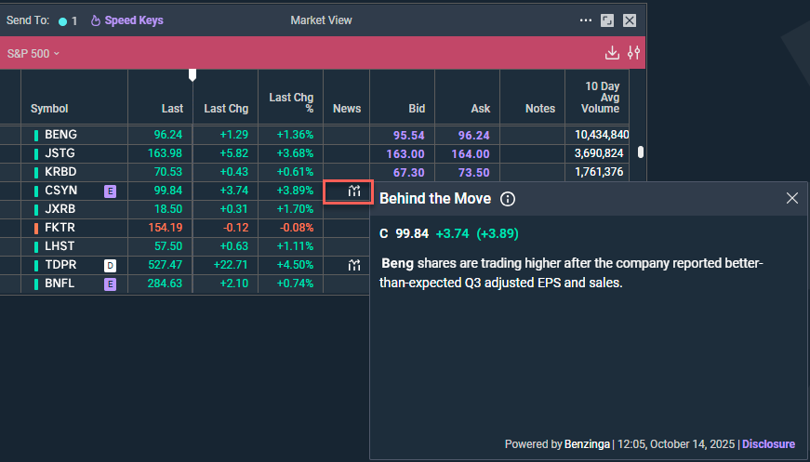Open Speed Keys

[131, 20]
